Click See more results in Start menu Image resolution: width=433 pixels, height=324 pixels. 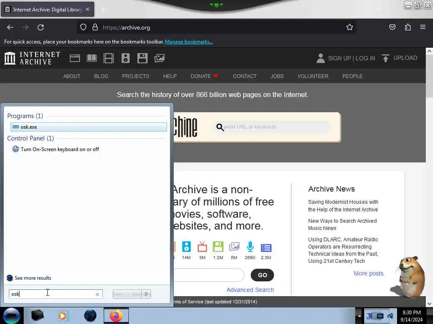click(29, 278)
